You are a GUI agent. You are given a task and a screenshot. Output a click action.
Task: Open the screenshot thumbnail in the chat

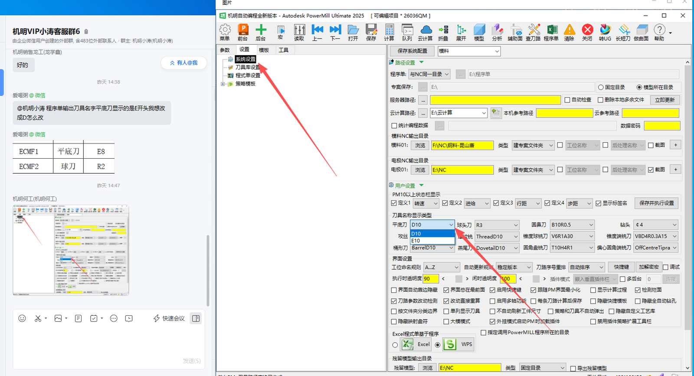71,250
